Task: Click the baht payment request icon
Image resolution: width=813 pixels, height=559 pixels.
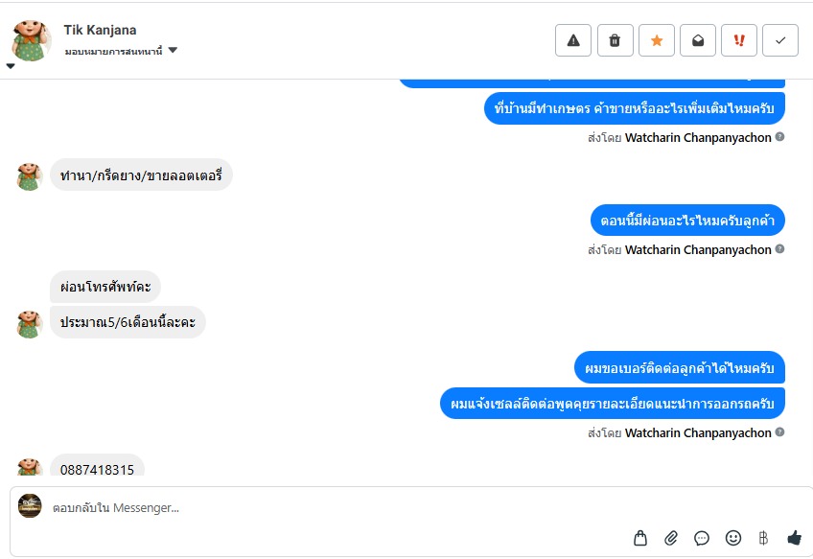Action: pos(763,538)
